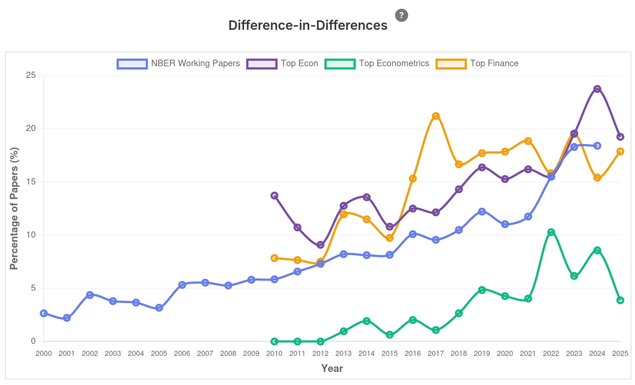Click the Top Econ 2024 peak data point
Viewport: 635px width, 385px height.
(x=597, y=89)
